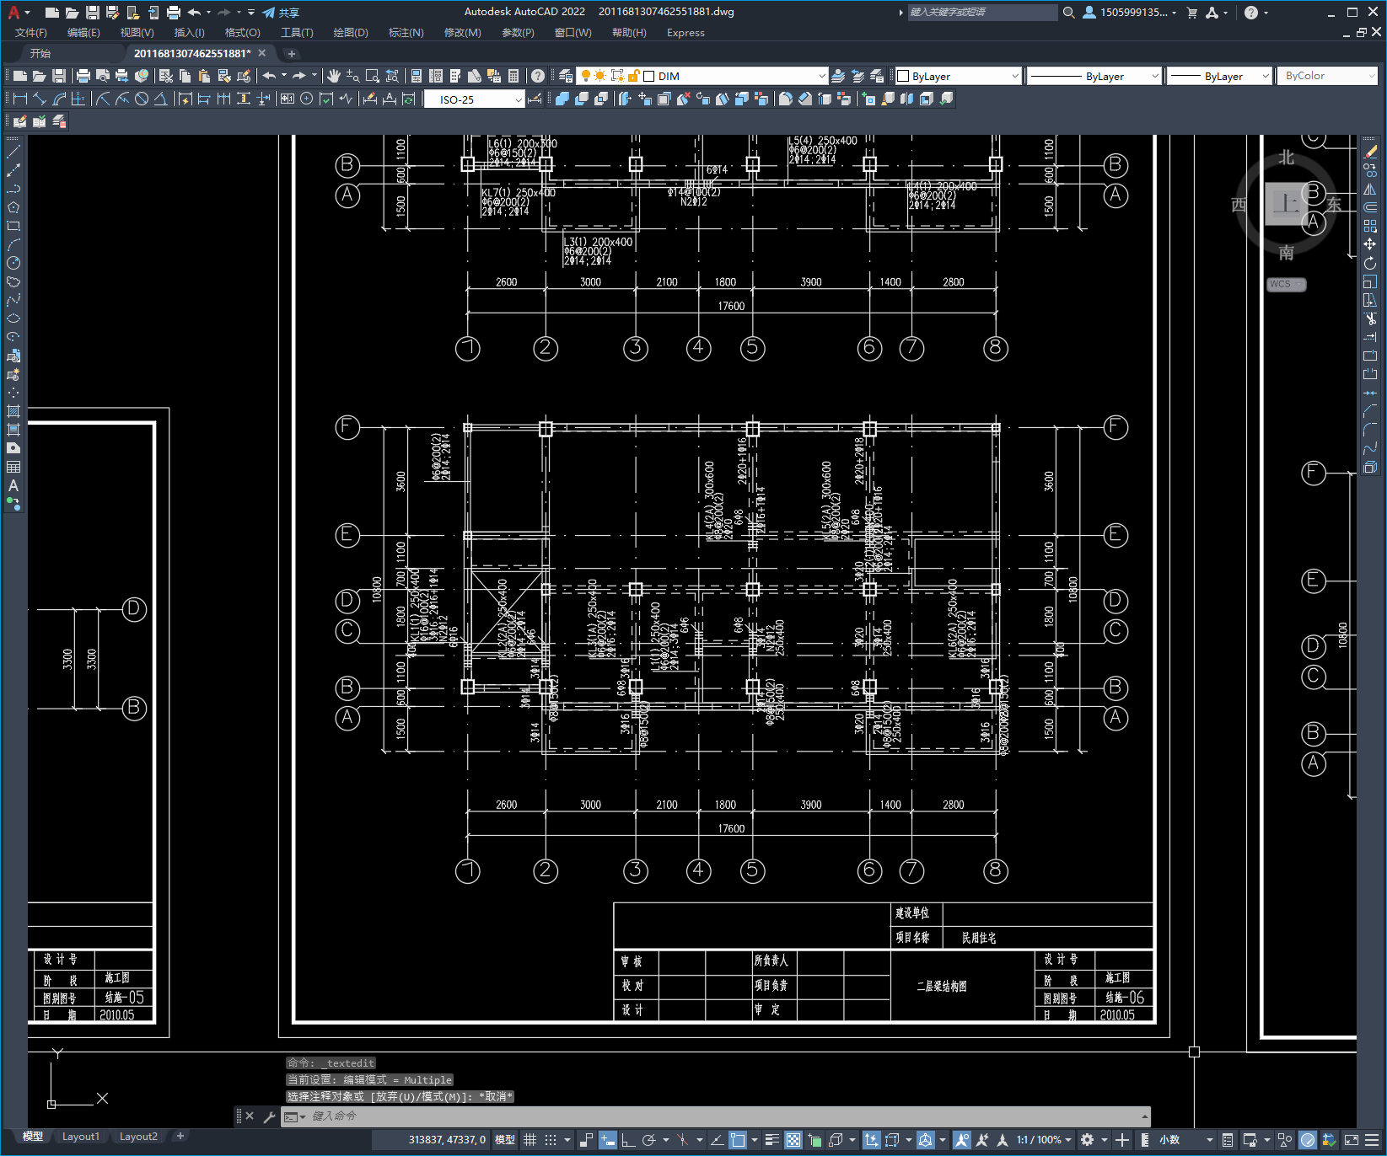
Task: Click the Plot (printer) icon in the standard toolbar
Action: point(83,76)
